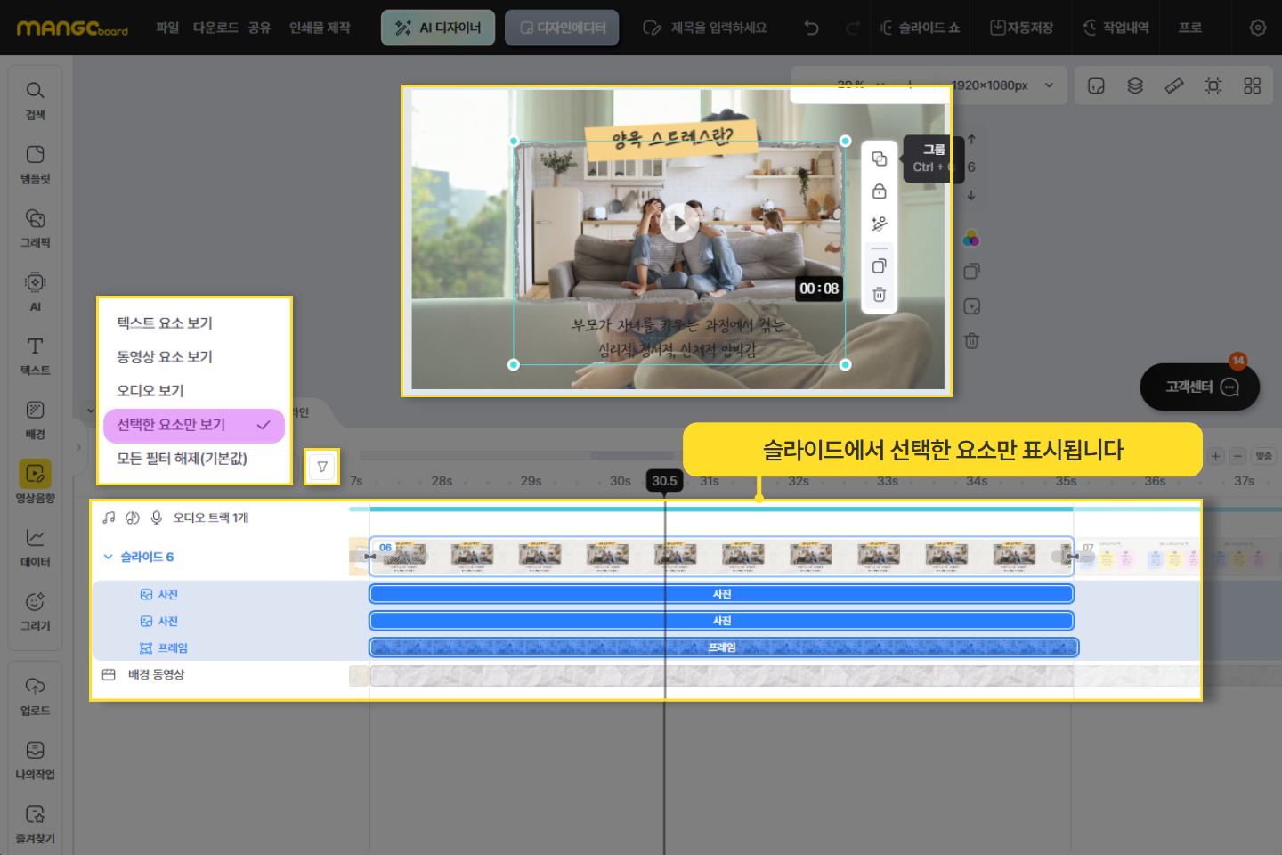Toggle the 선택한 요소만 보기 filter option

(193, 425)
